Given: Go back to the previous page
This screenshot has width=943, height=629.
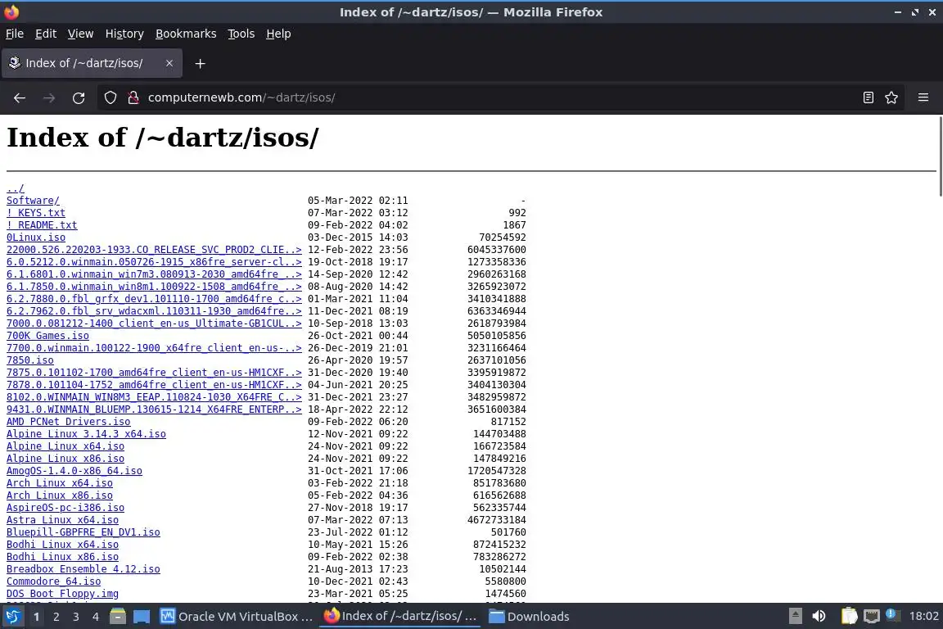Looking at the screenshot, I should (20, 97).
